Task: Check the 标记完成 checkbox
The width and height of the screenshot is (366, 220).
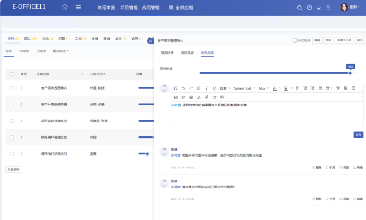Action: coord(295,40)
